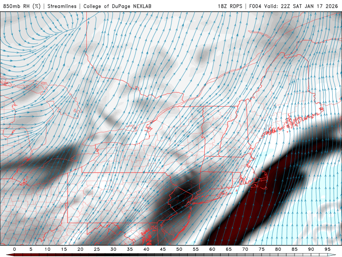The image size is (342, 257).
Task: Click the 50 value on the colorbar scale
Action: coord(179,249)
